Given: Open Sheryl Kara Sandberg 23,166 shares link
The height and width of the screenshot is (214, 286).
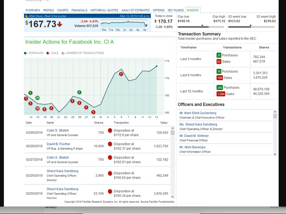Looking at the screenshot, I should point(63,189).
